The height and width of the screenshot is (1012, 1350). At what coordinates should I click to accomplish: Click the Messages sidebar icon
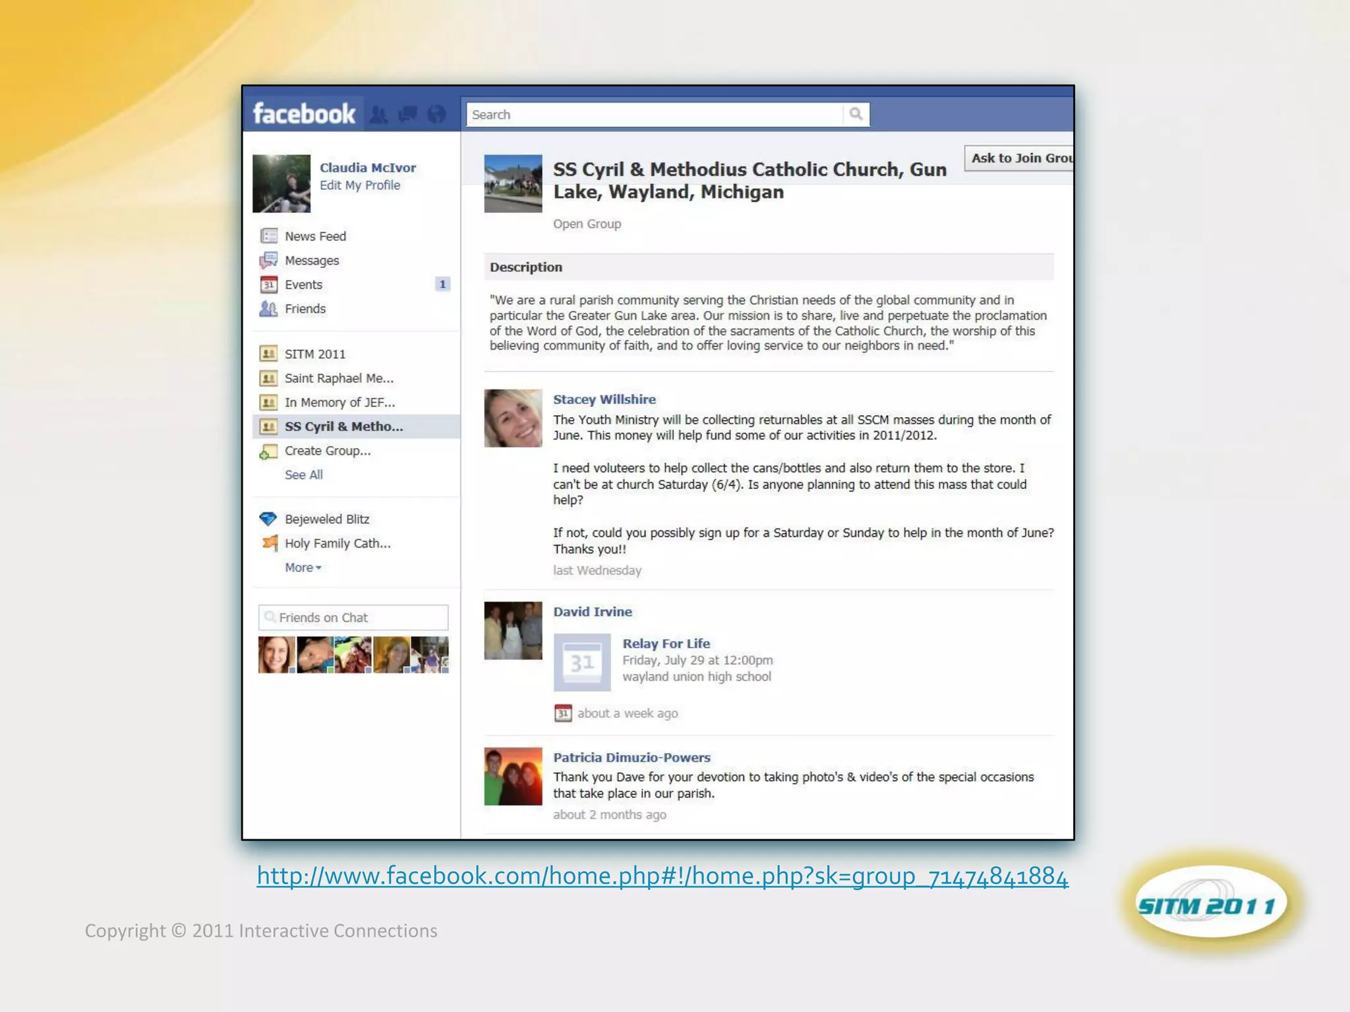[268, 260]
